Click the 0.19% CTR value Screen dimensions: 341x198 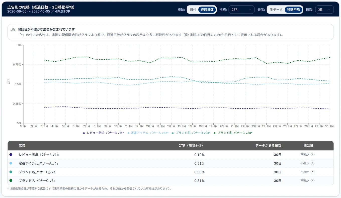[x=199, y=155]
